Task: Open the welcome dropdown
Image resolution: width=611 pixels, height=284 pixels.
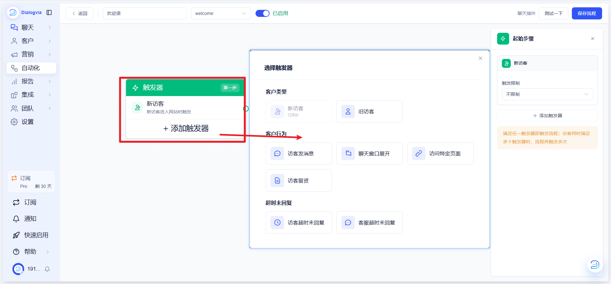Action: point(221,13)
